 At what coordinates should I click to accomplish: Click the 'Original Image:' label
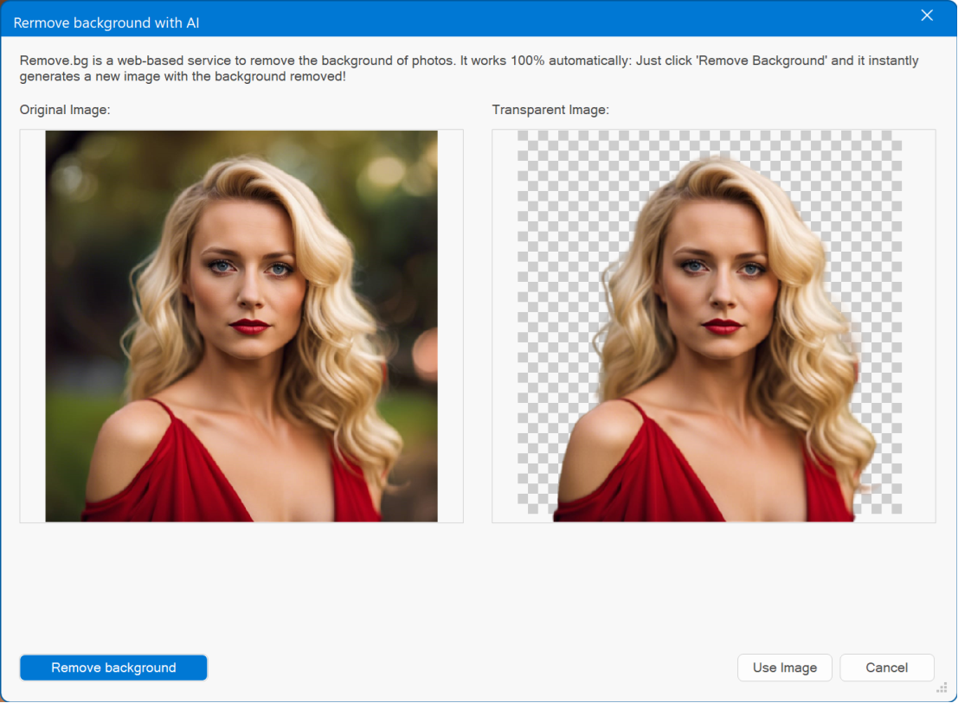tap(65, 110)
